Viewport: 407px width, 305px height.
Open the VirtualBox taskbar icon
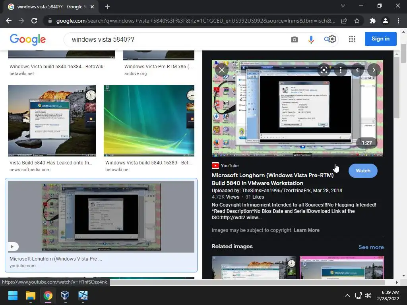(x=65, y=295)
